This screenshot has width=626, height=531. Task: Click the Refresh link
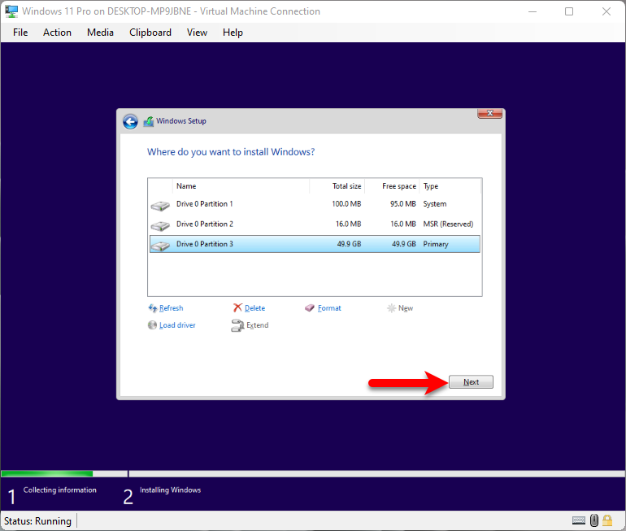(x=172, y=308)
